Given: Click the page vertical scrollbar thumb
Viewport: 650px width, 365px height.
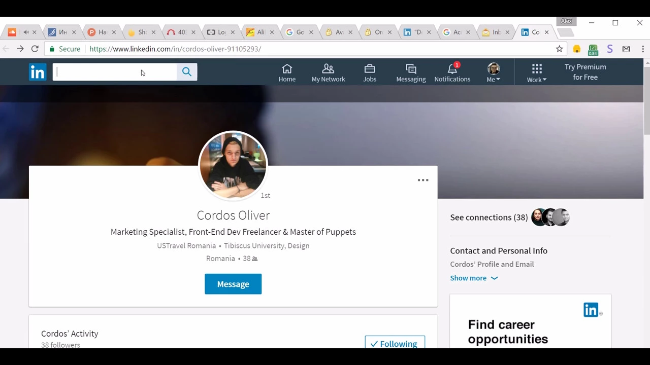Looking at the screenshot, I should click(646, 100).
